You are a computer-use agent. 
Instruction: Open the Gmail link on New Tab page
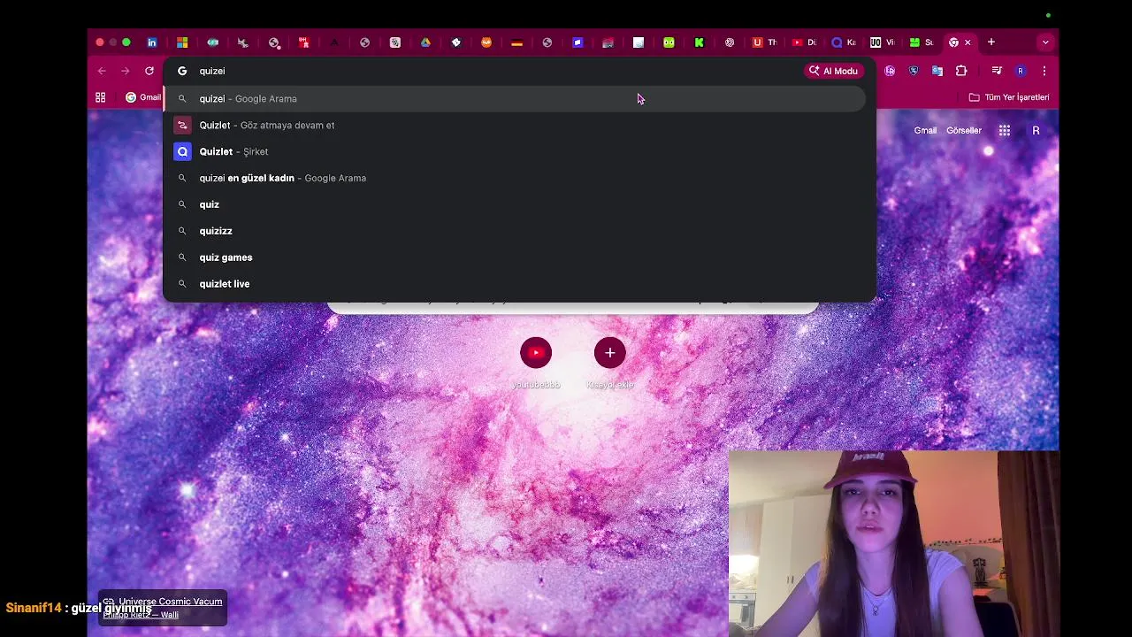point(925,130)
